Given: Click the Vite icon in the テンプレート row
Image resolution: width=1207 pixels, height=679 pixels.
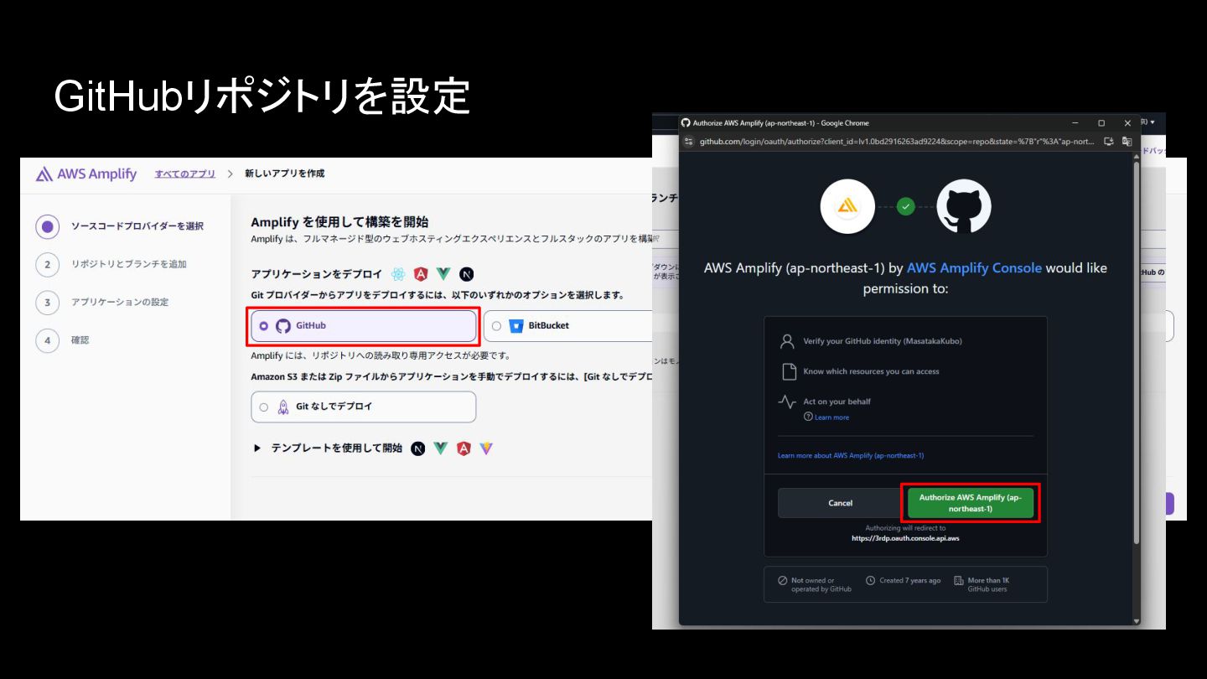Looking at the screenshot, I should coord(486,448).
